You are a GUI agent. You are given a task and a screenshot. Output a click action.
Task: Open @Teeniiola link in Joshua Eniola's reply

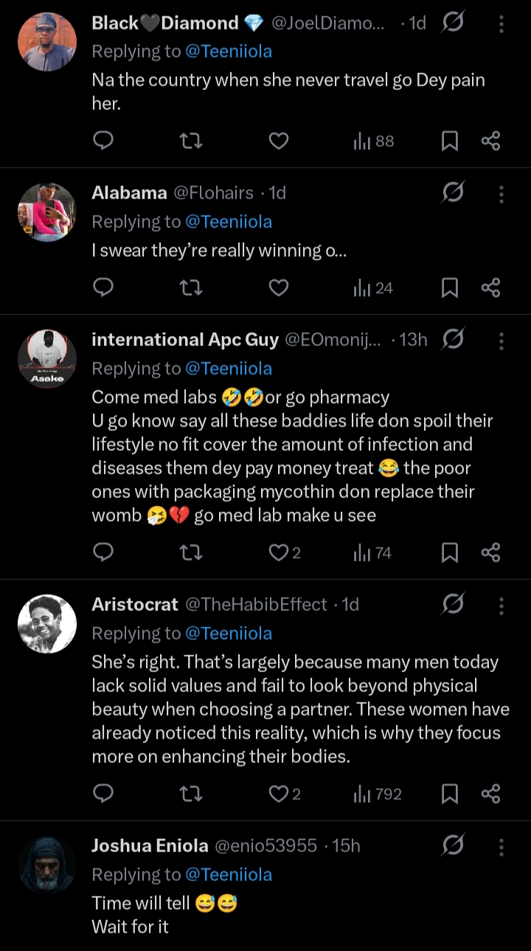229,874
